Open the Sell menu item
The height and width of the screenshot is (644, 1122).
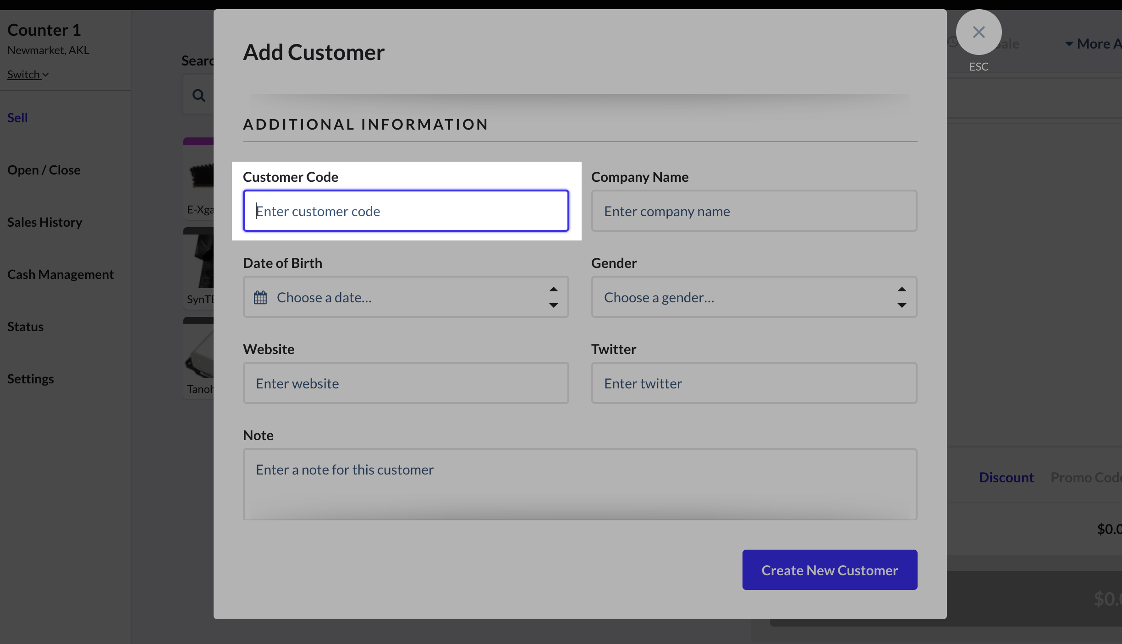point(17,118)
